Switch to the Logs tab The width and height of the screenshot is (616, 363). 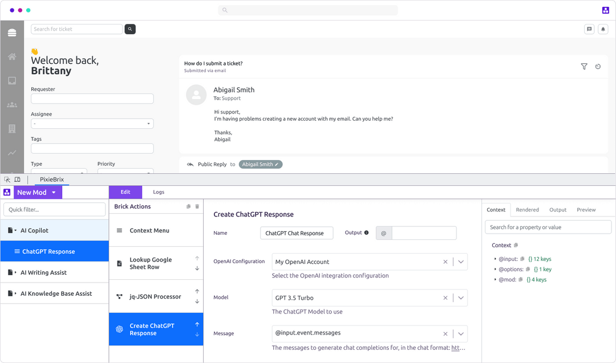click(x=159, y=191)
